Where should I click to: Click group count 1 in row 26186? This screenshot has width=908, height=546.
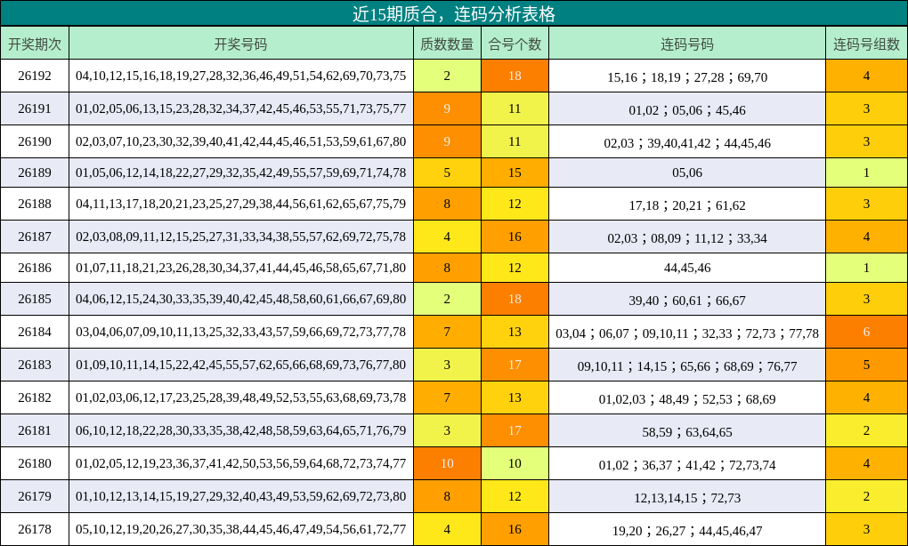866,269
